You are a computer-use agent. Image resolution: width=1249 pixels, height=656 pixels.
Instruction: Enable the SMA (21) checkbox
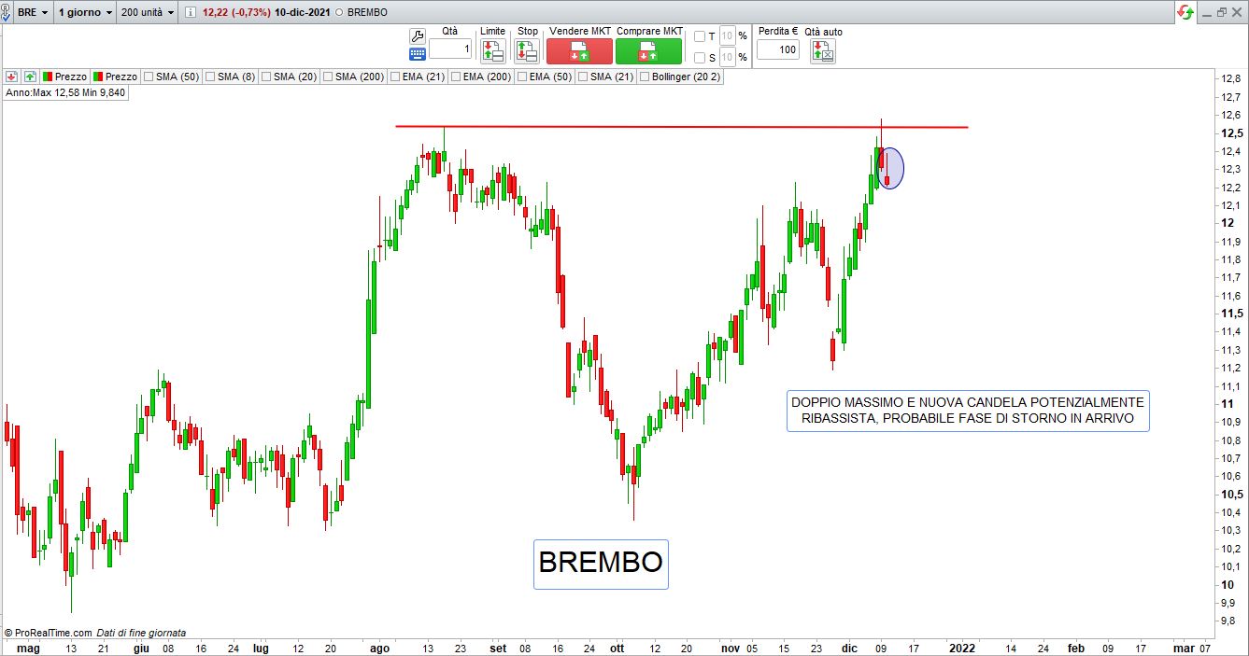tap(583, 77)
